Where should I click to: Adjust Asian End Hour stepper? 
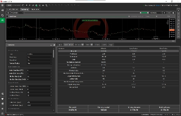(x=51, y=73)
